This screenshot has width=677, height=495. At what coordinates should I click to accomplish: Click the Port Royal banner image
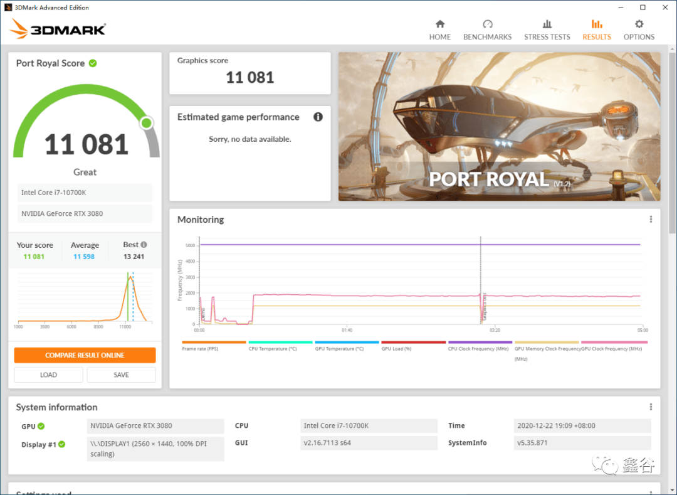coord(499,127)
